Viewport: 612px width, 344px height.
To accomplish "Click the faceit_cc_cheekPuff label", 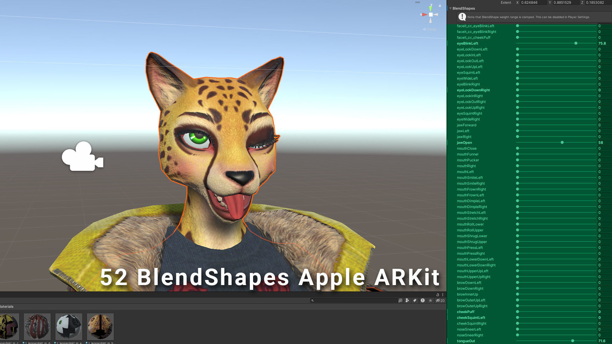I will click(x=474, y=38).
